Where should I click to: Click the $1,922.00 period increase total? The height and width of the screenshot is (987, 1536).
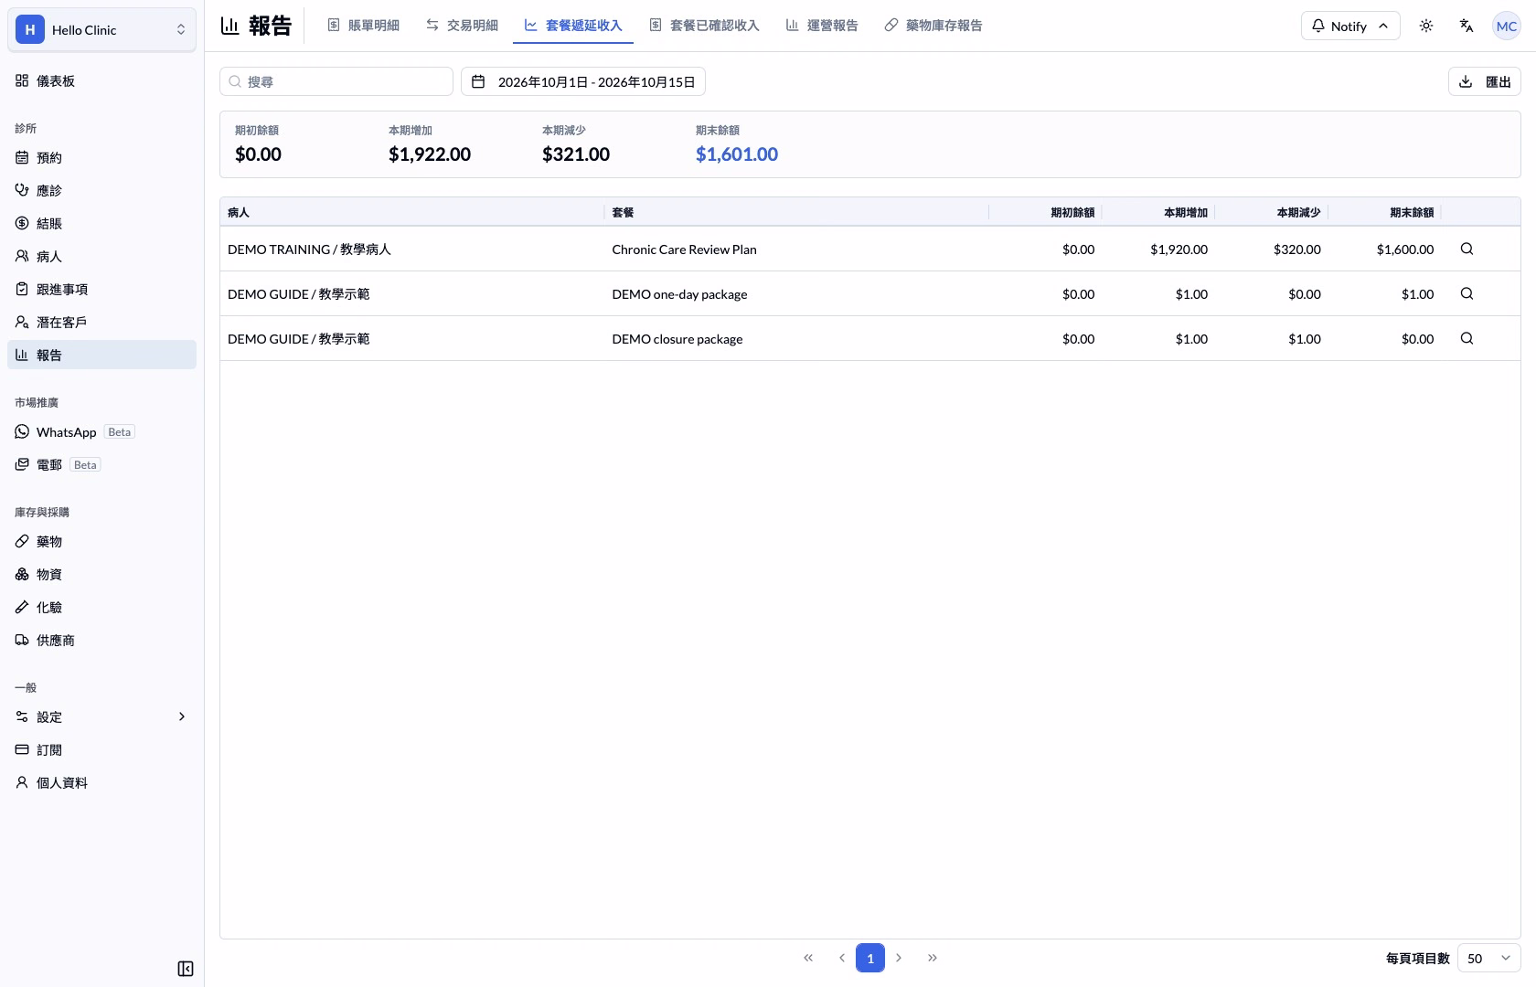tap(430, 154)
